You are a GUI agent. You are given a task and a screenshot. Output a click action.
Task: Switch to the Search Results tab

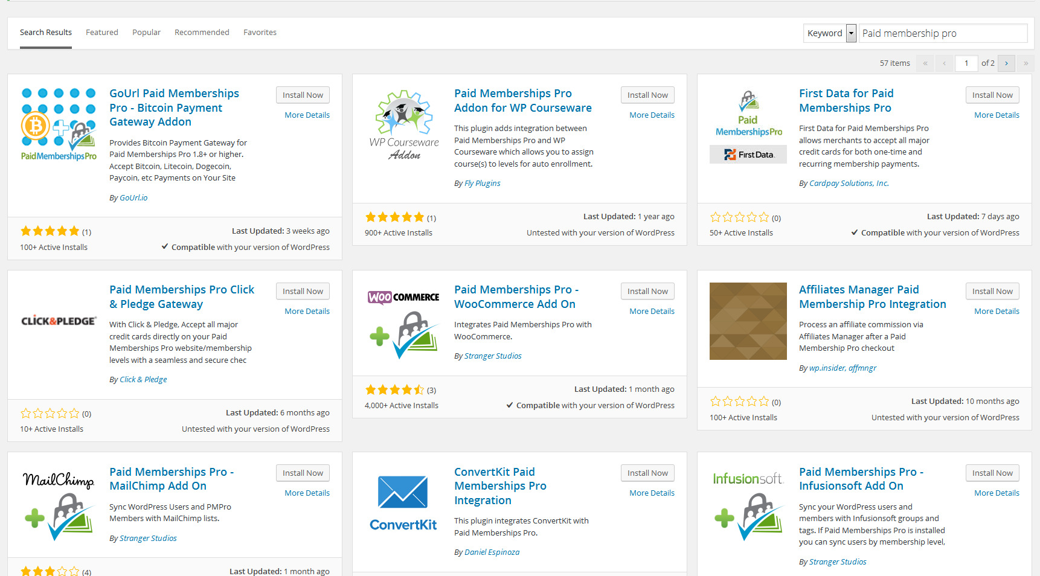(x=46, y=33)
